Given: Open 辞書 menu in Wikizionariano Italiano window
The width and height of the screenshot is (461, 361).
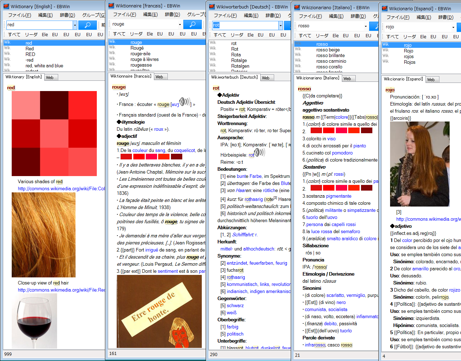Looking at the screenshot, I should tap(358, 16).
